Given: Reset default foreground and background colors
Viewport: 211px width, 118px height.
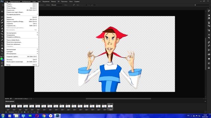Looking at the screenshot, I should [1, 57].
